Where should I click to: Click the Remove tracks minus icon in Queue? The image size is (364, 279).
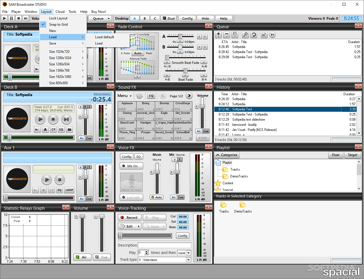coord(227,35)
